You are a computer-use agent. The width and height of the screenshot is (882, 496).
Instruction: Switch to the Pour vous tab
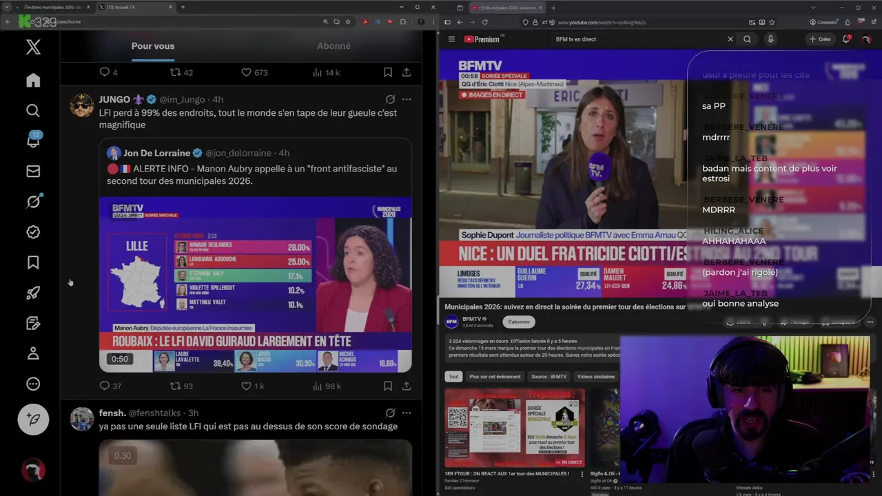tap(153, 46)
